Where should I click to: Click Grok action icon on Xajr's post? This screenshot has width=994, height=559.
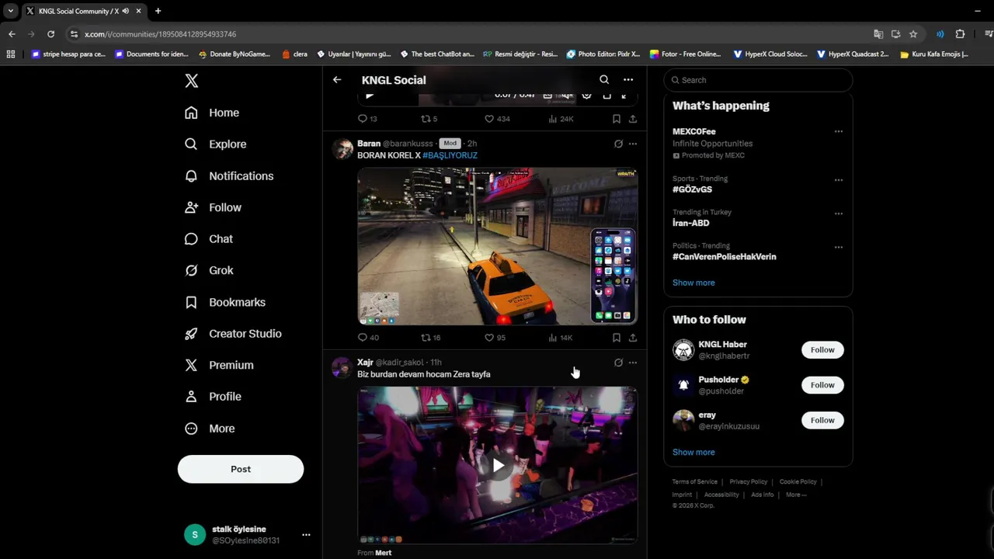coord(618,363)
